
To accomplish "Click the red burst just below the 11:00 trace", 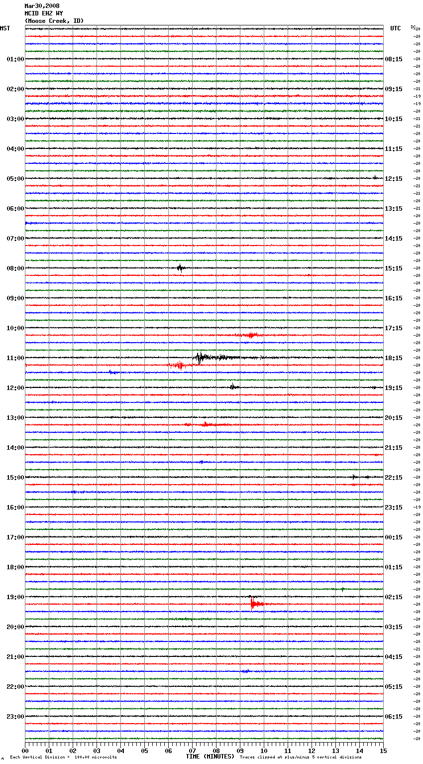I will [179, 365].
